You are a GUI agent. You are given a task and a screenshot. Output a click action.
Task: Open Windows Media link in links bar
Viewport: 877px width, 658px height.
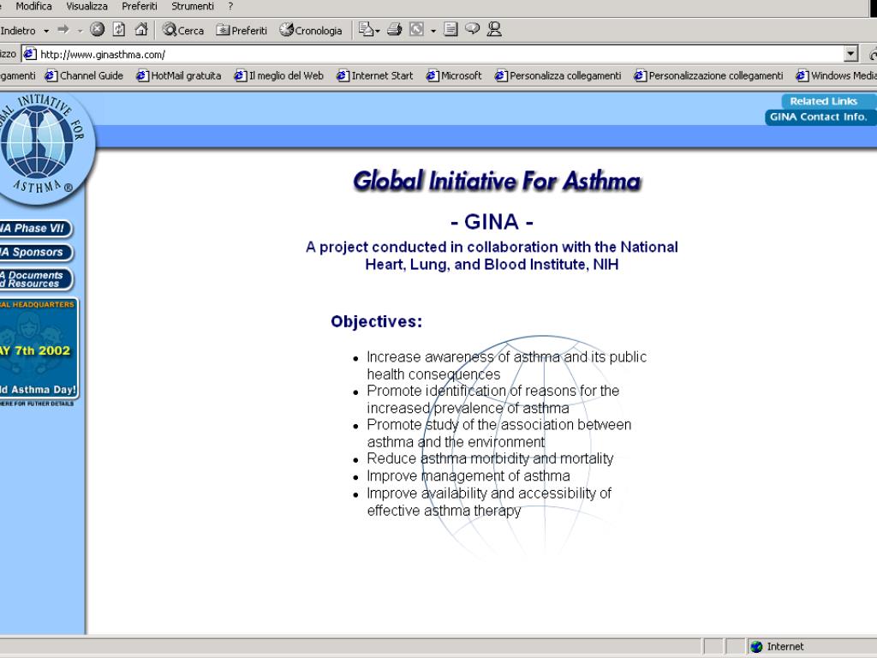point(836,75)
